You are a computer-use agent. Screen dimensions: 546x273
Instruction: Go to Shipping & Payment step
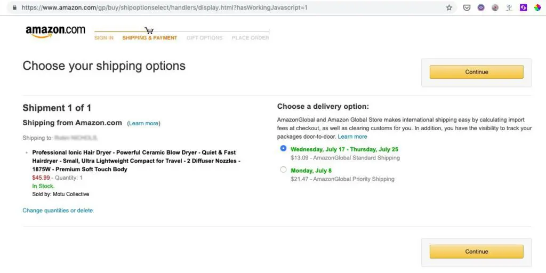click(150, 38)
